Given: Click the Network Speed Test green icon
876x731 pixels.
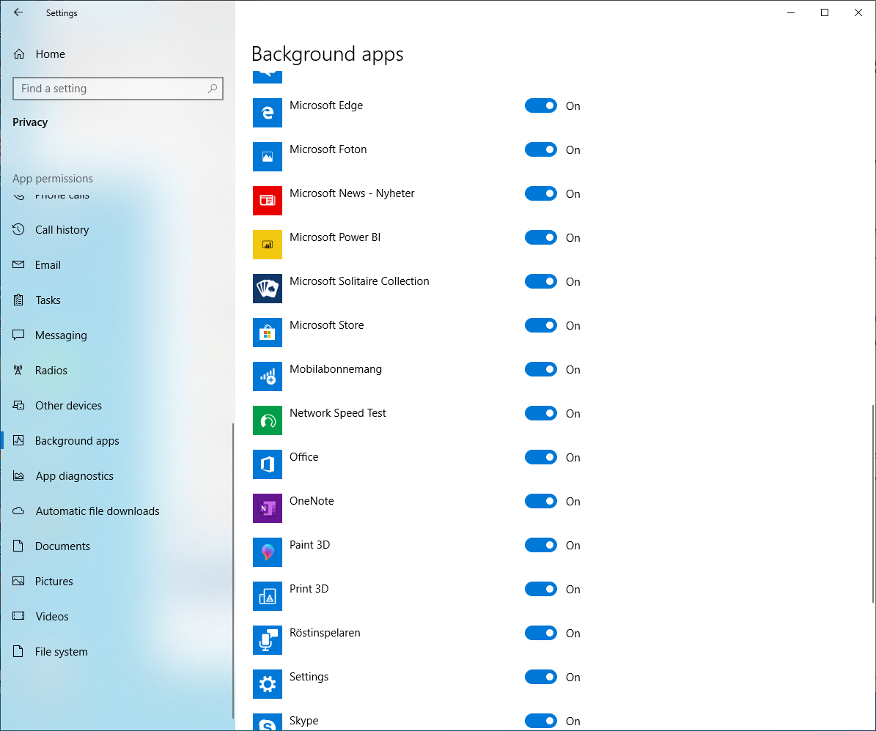Looking at the screenshot, I should point(268,420).
